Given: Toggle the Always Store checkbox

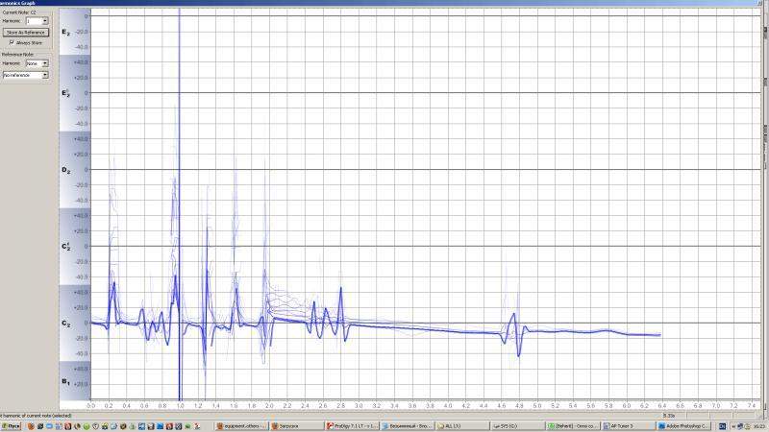Looking at the screenshot, I should (12, 42).
